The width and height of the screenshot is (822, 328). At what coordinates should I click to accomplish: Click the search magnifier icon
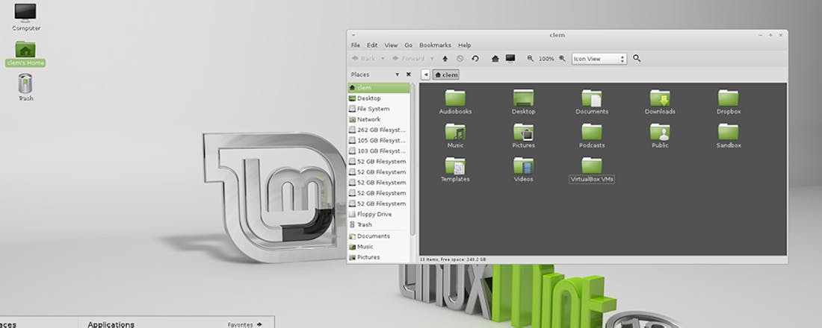(x=637, y=59)
